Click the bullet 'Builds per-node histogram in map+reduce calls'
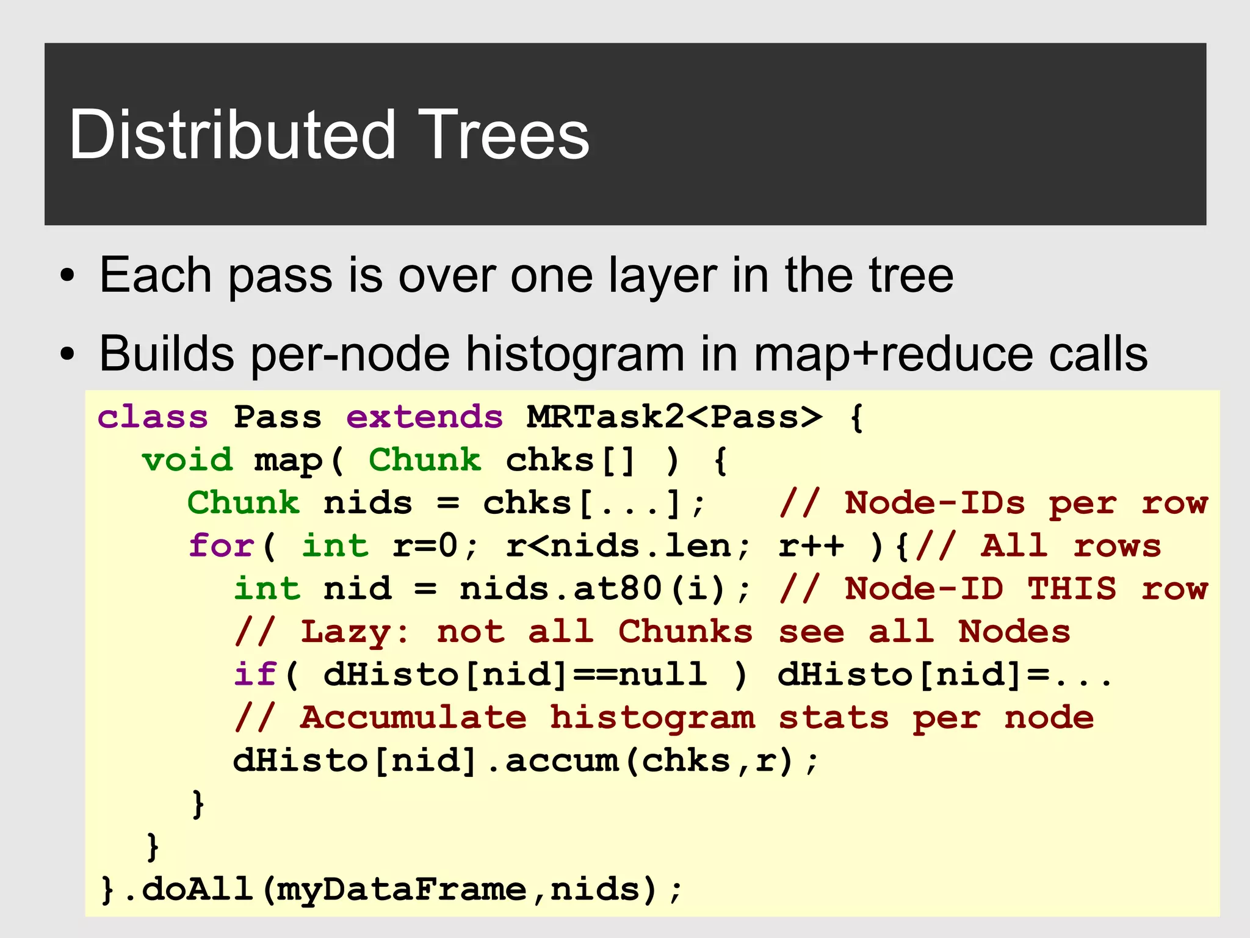Image resolution: width=1250 pixels, height=938 pixels. click(623, 353)
